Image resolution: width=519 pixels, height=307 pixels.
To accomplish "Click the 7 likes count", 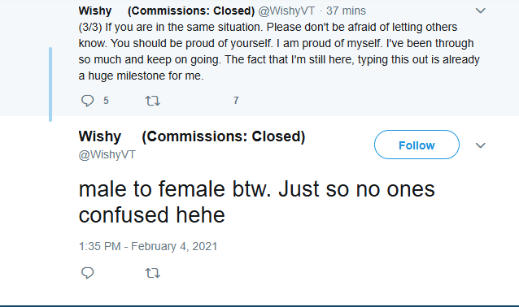I will 236,101.
